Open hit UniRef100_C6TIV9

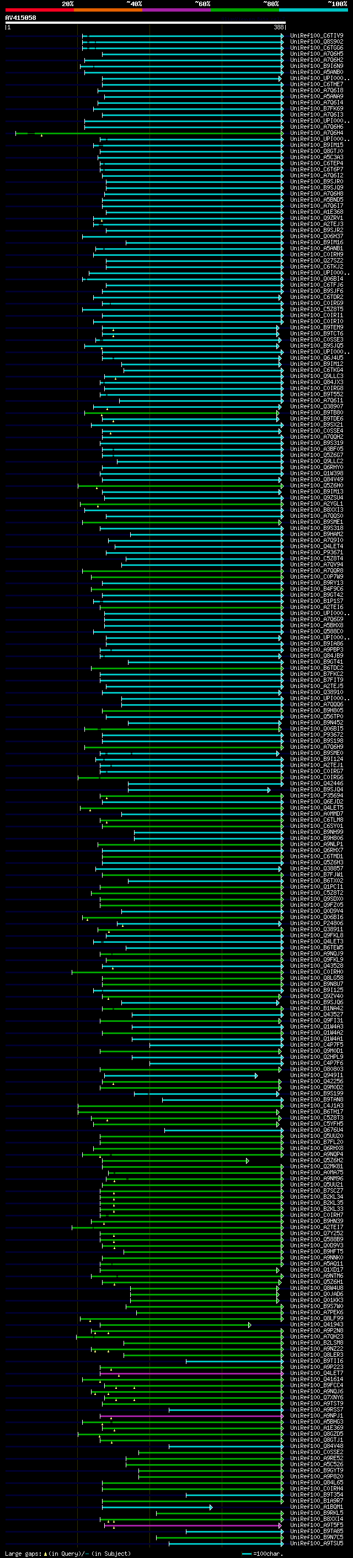317,36
